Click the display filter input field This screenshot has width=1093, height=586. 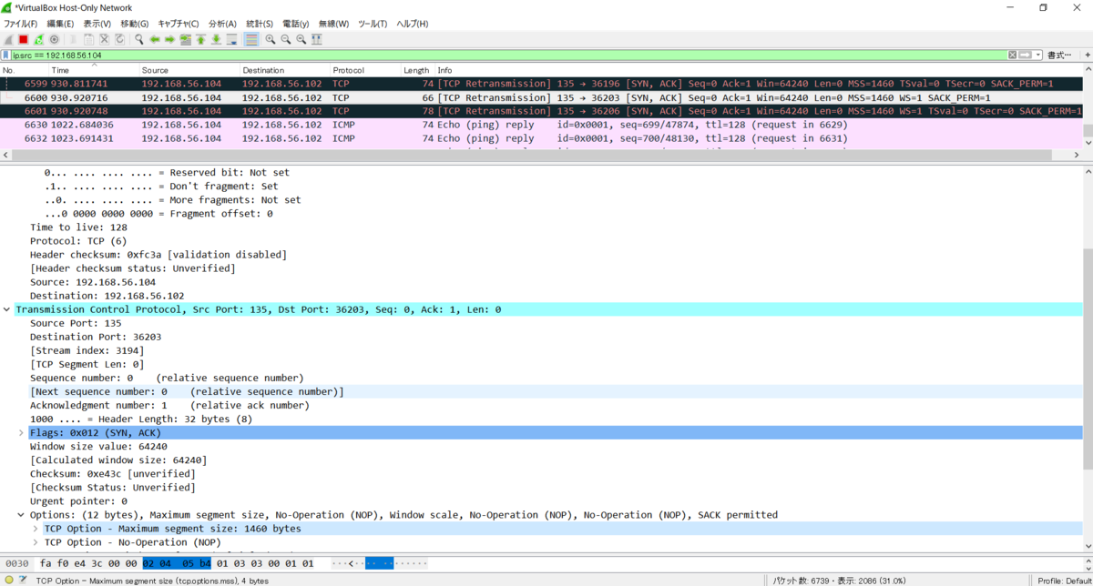point(510,56)
